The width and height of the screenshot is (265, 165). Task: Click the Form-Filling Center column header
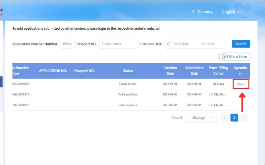point(218,71)
